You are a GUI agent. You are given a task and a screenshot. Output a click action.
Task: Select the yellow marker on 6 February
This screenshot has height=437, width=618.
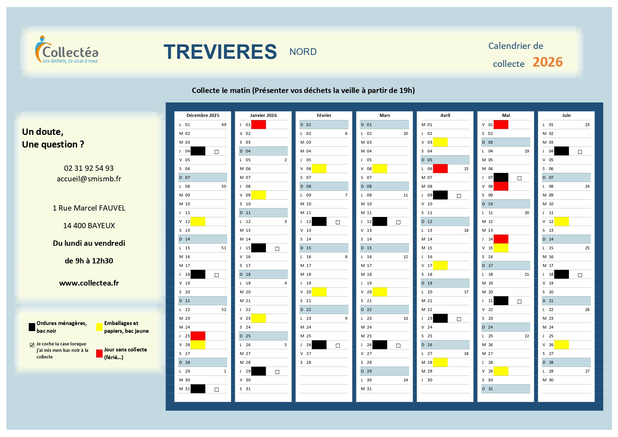point(319,169)
